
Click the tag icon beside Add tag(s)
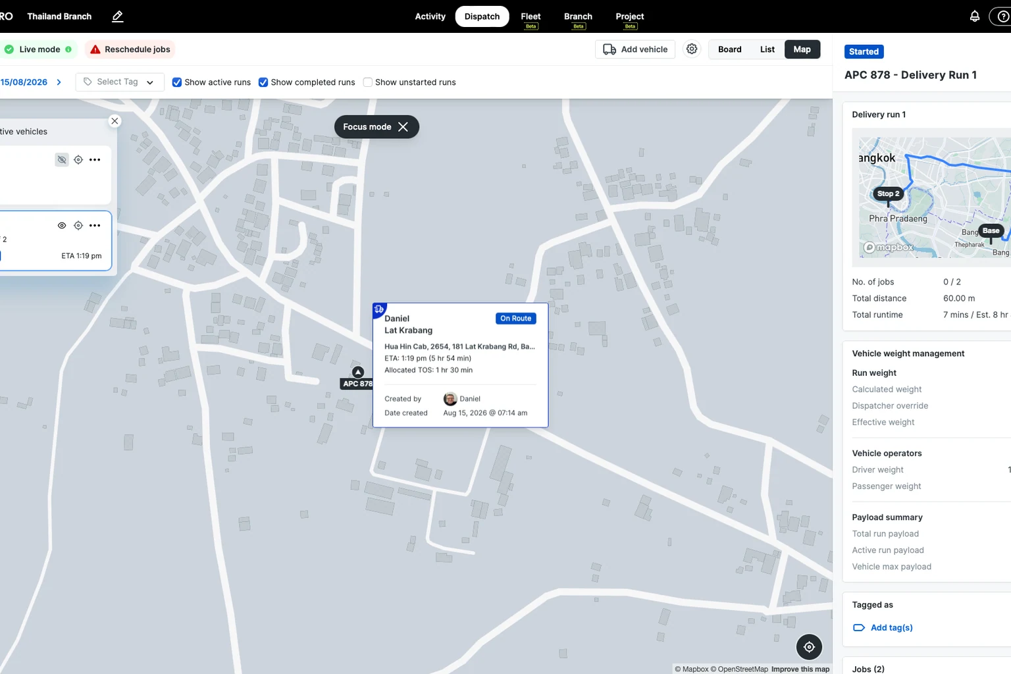(x=858, y=628)
